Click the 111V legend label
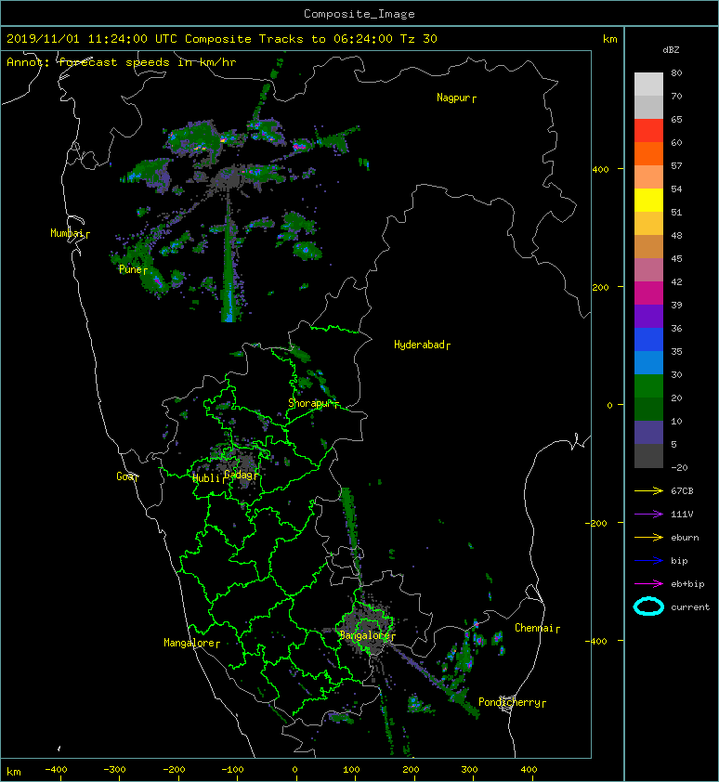The image size is (719, 782). point(682,515)
